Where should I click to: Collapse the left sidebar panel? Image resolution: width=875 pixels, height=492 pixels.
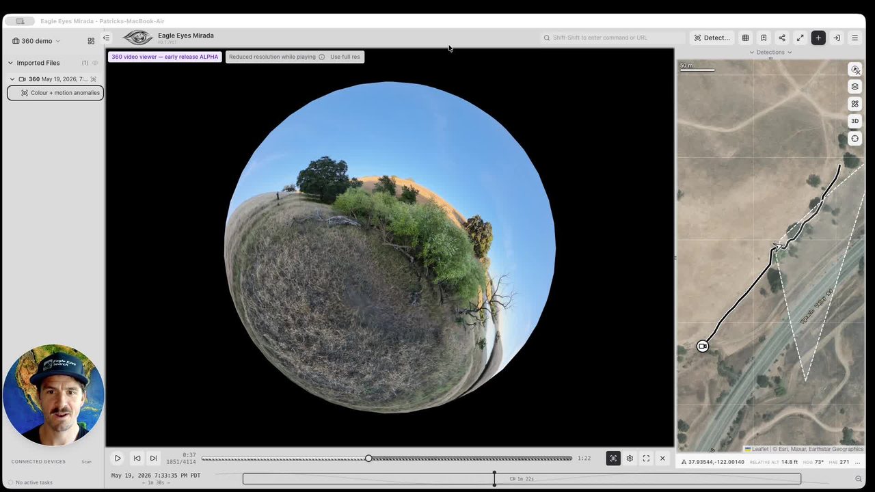107,38
